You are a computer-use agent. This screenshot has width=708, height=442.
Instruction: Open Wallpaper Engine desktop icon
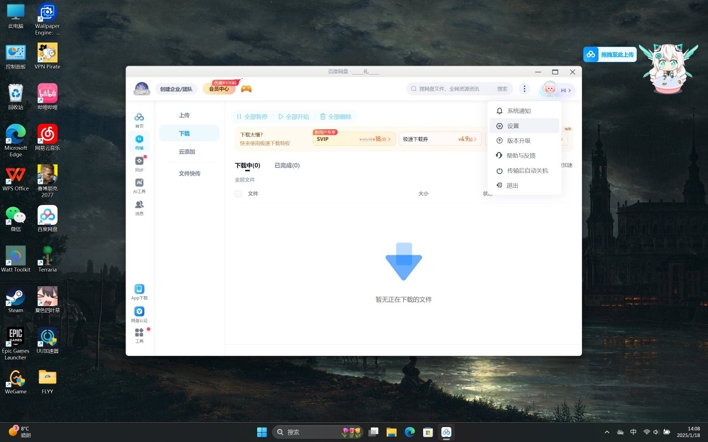(48, 19)
